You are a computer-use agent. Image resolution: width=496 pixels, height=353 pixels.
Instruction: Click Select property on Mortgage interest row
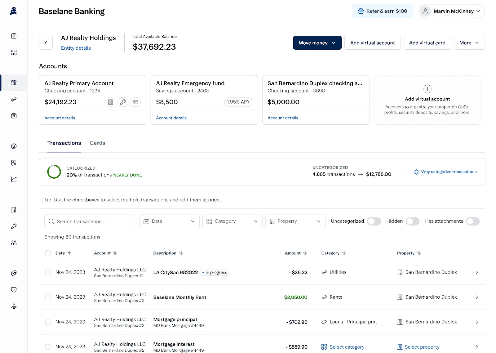pos(418,347)
